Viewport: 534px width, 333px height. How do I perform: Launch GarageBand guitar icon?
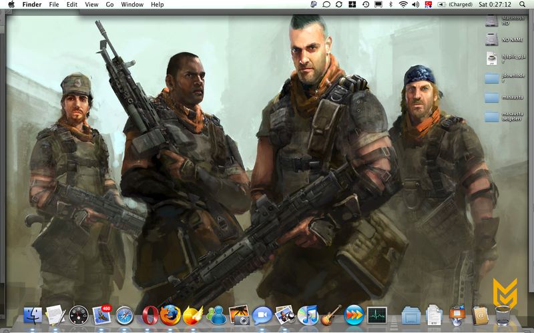(331, 315)
